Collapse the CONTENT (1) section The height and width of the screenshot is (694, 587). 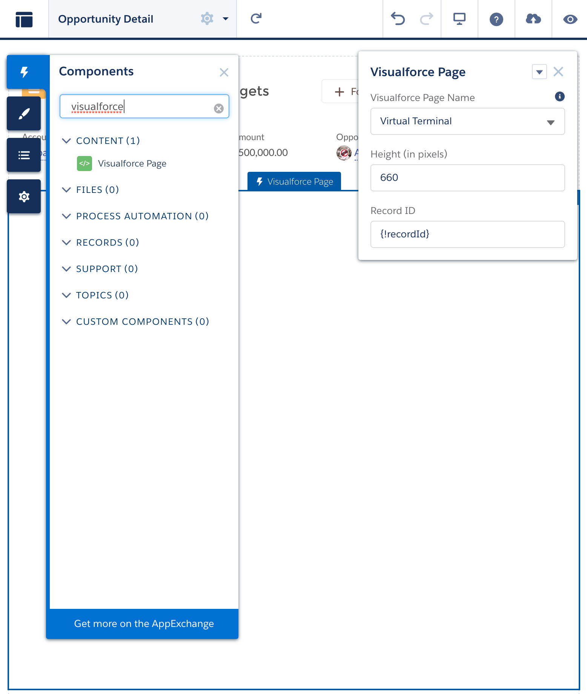click(x=101, y=141)
